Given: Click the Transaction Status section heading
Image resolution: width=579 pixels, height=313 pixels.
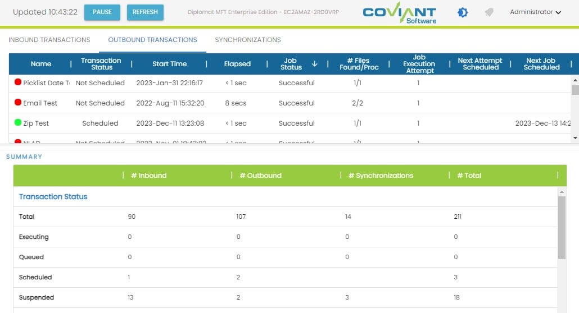Looking at the screenshot, I should click(x=53, y=196).
